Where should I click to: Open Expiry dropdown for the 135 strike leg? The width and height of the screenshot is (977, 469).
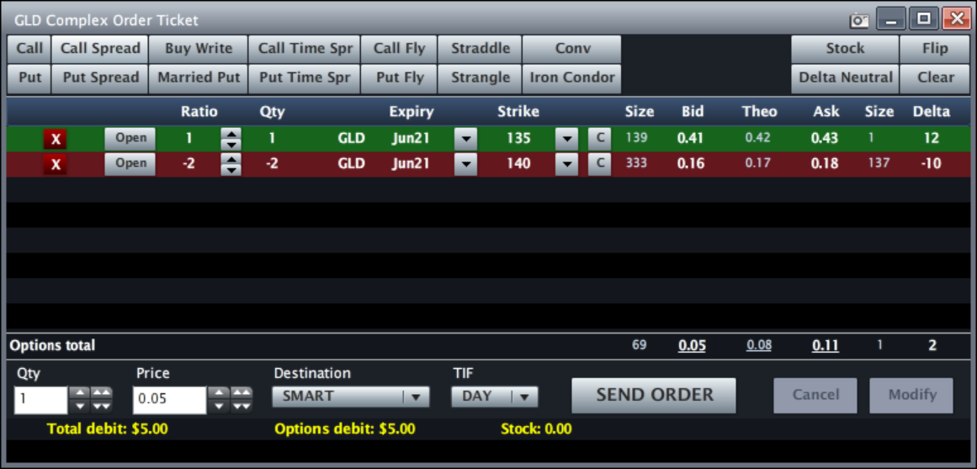click(x=465, y=138)
